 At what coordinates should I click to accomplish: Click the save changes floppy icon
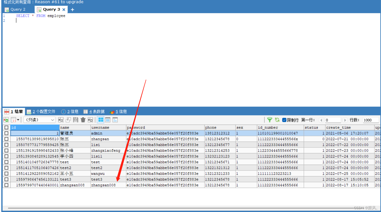(x=75, y=120)
